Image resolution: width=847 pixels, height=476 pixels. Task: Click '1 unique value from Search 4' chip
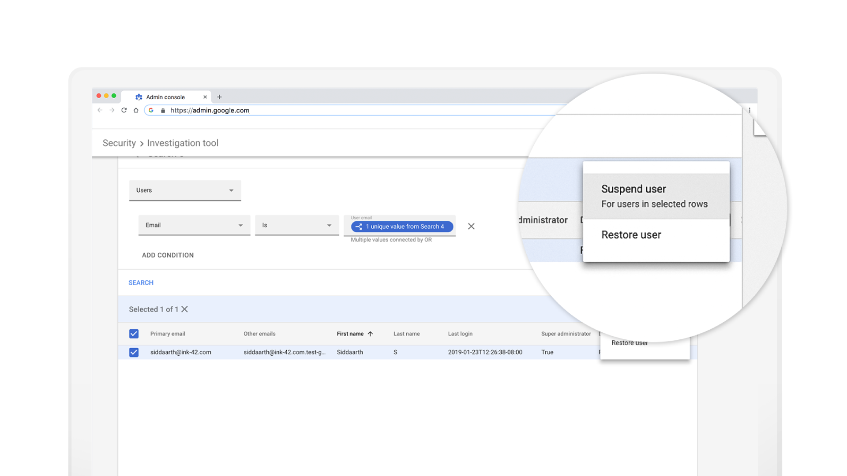402,227
